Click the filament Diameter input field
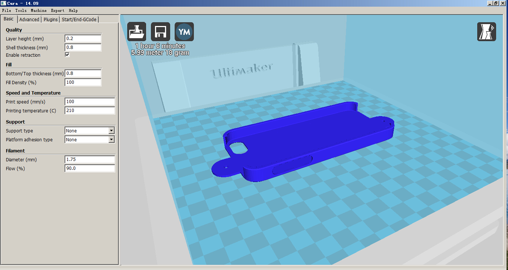Image resolution: width=508 pixels, height=270 pixels. (90, 159)
